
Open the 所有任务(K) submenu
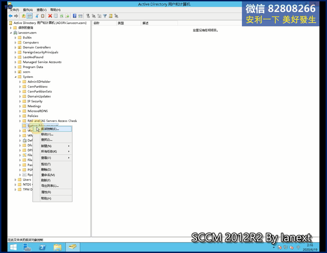(52, 151)
